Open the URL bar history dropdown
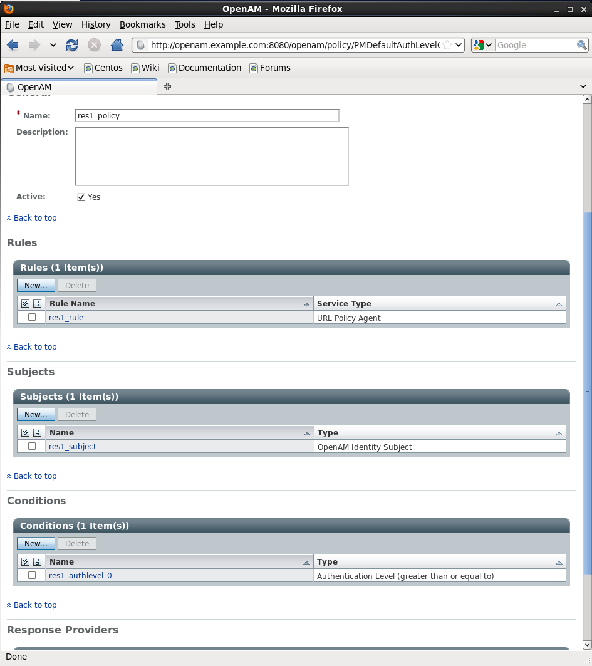The image size is (592, 666). pyautogui.click(x=459, y=45)
